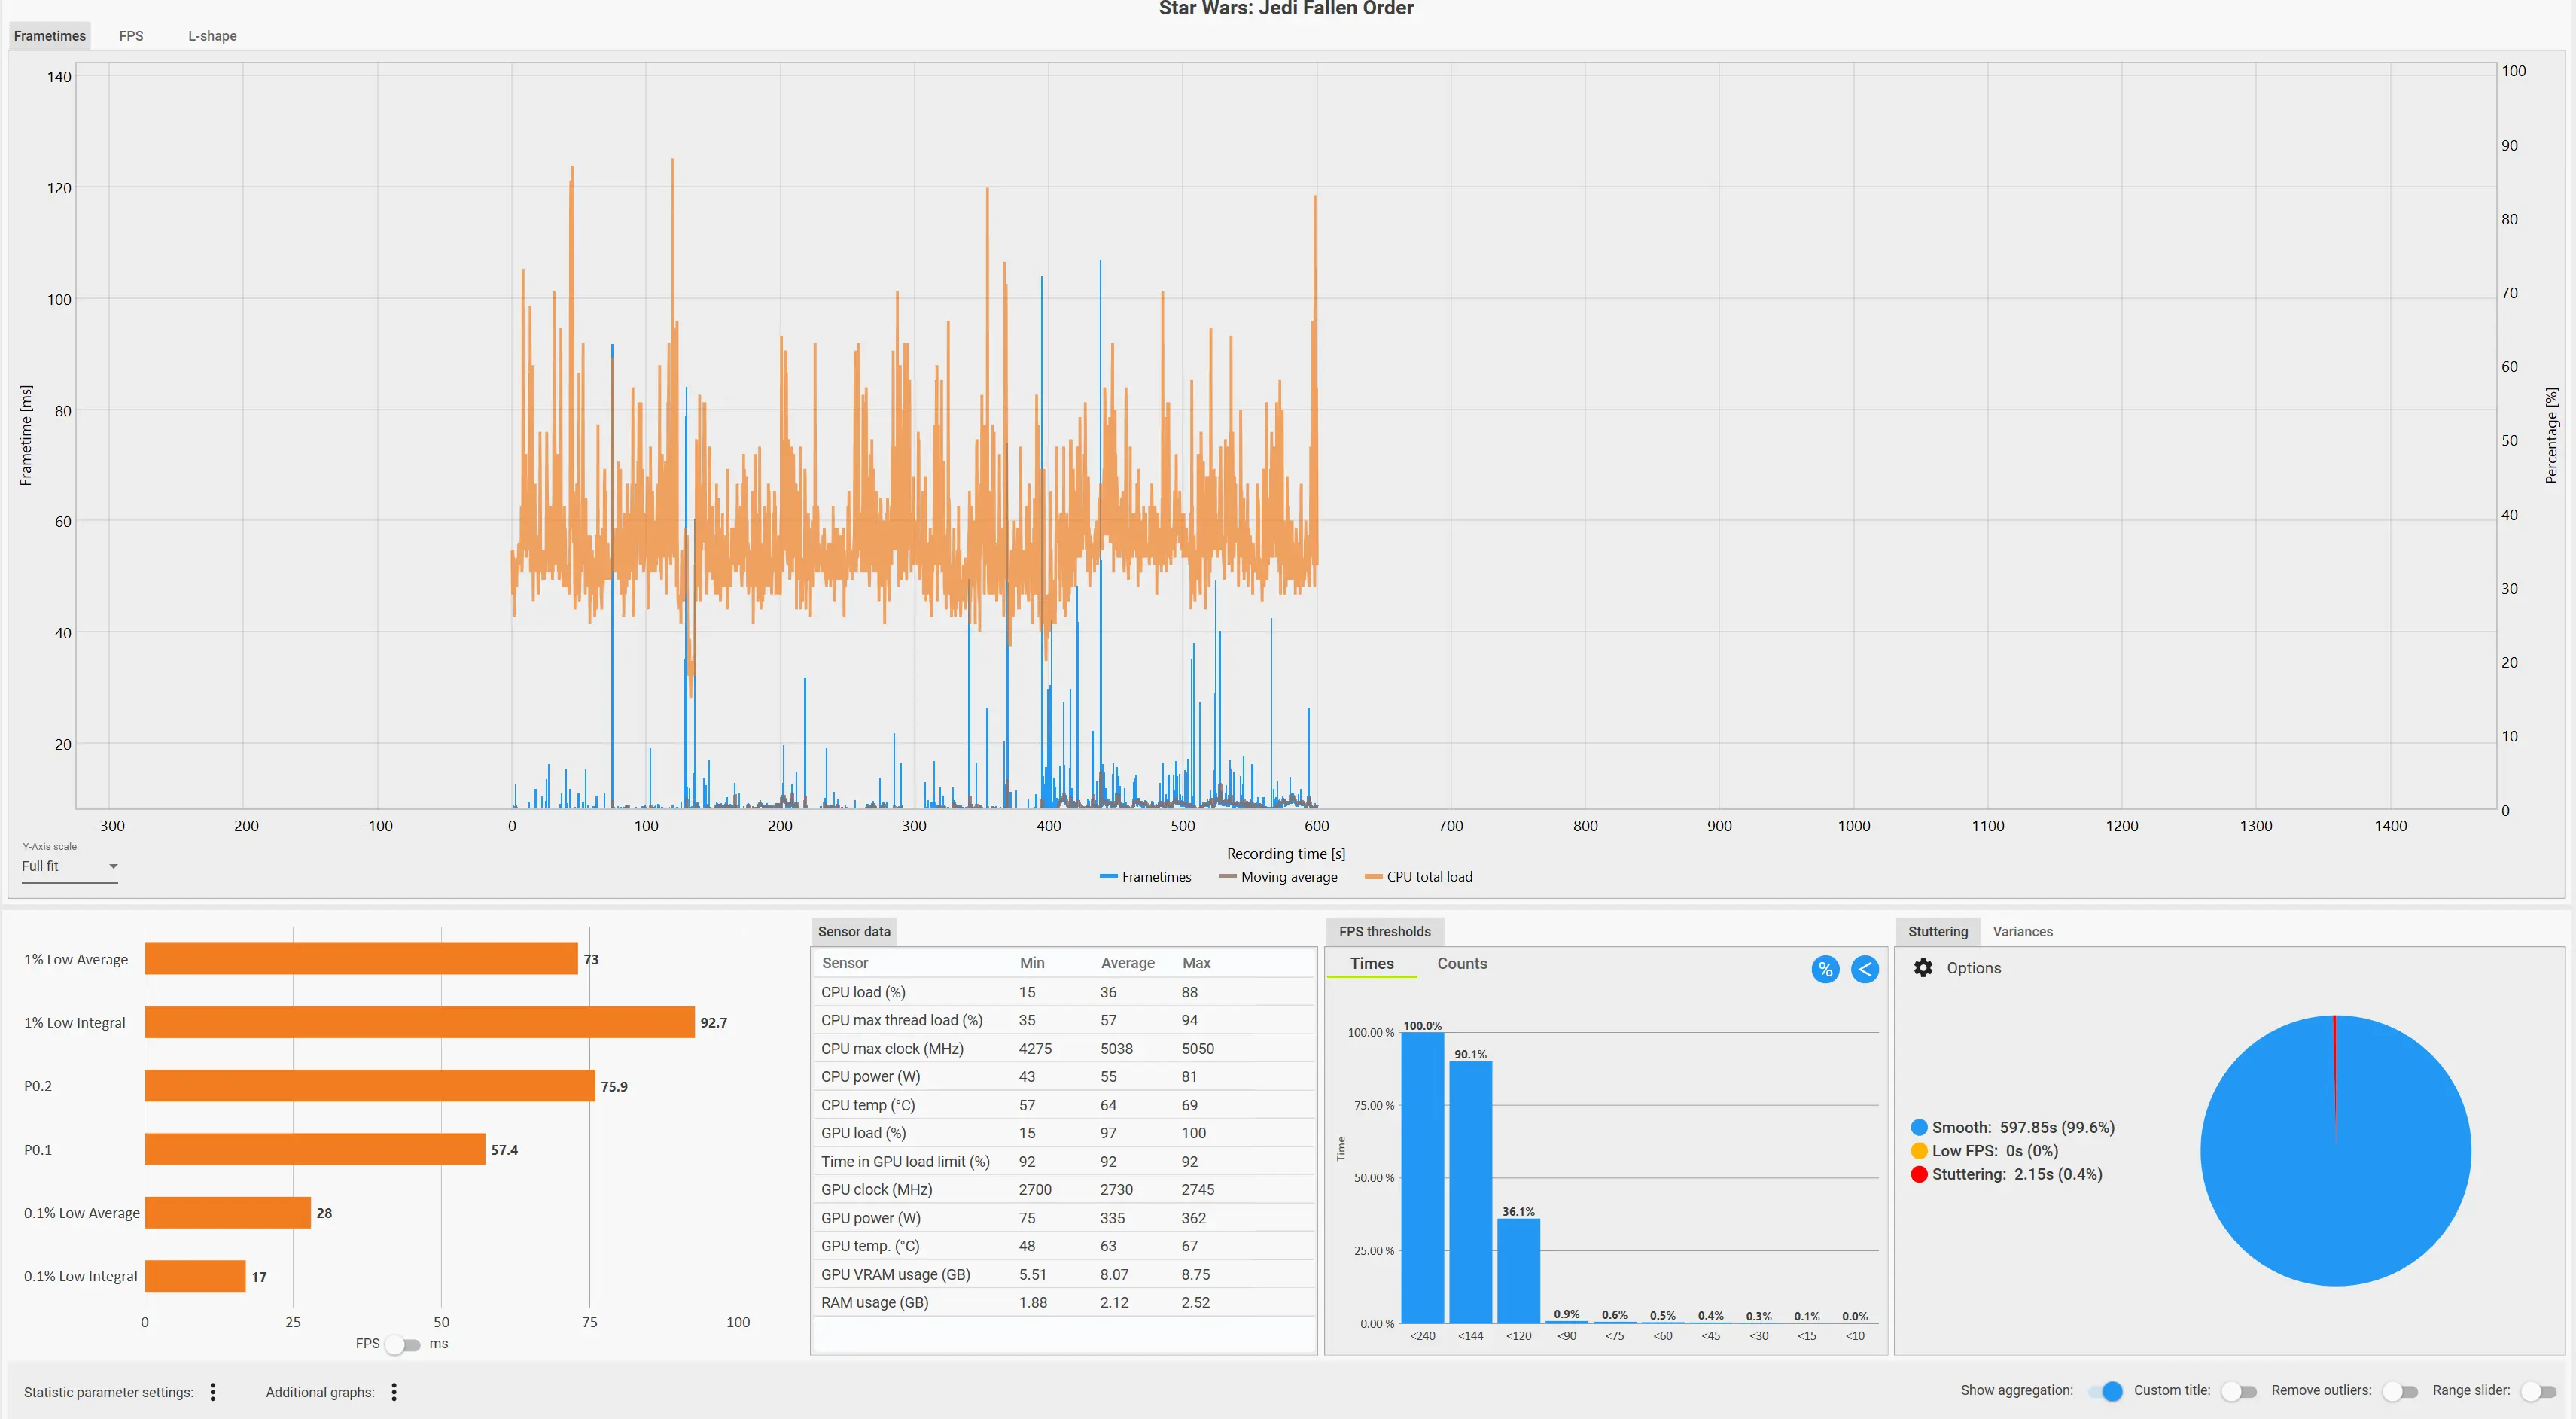Select the RAM usage (GB) row

(1064, 1303)
